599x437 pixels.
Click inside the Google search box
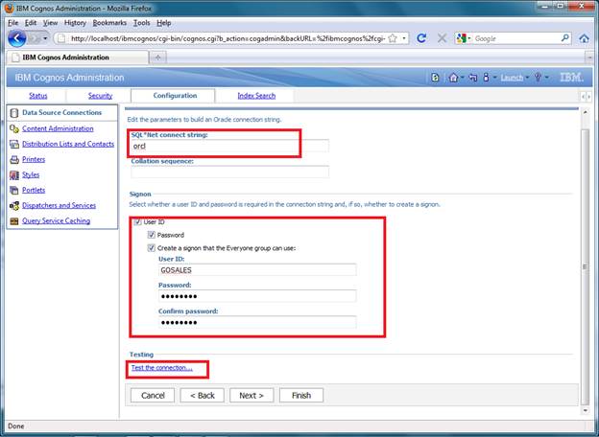point(515,38)
